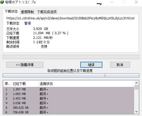
Task: Switch to the 速度限制 tab
Action: (x=27, y=12)
